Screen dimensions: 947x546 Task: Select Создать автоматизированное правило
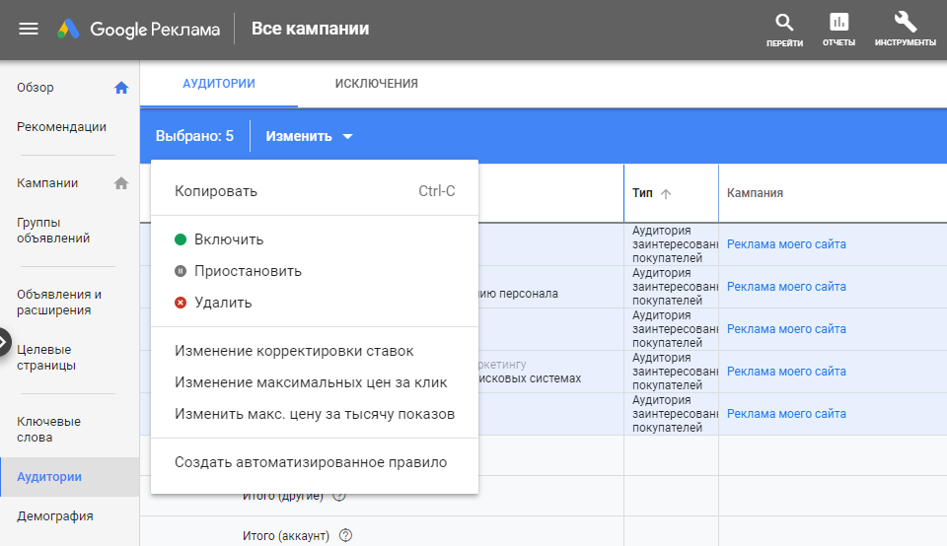pos(311,462)
